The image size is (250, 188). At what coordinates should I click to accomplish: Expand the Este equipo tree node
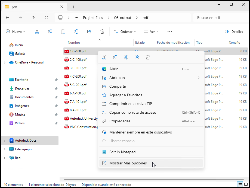coord(4,149)
